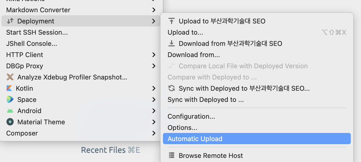Expand the Composer submenu chevron

[154, 133]
